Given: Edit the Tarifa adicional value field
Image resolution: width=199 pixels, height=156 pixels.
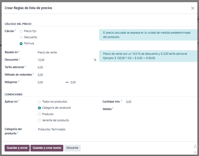Looking at the screenshot, I should [64, 68].
